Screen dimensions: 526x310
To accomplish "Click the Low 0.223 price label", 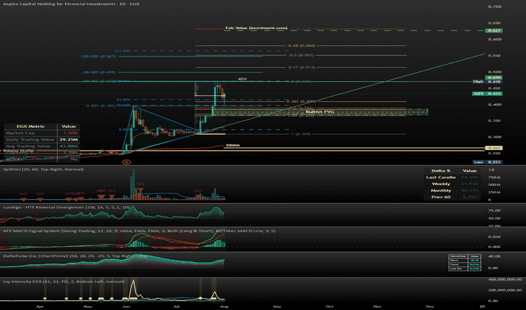I will (487, 162).
